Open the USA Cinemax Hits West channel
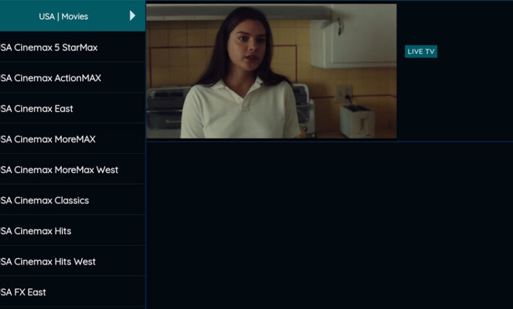The image size is (513, 309). [x=72, y=262]
